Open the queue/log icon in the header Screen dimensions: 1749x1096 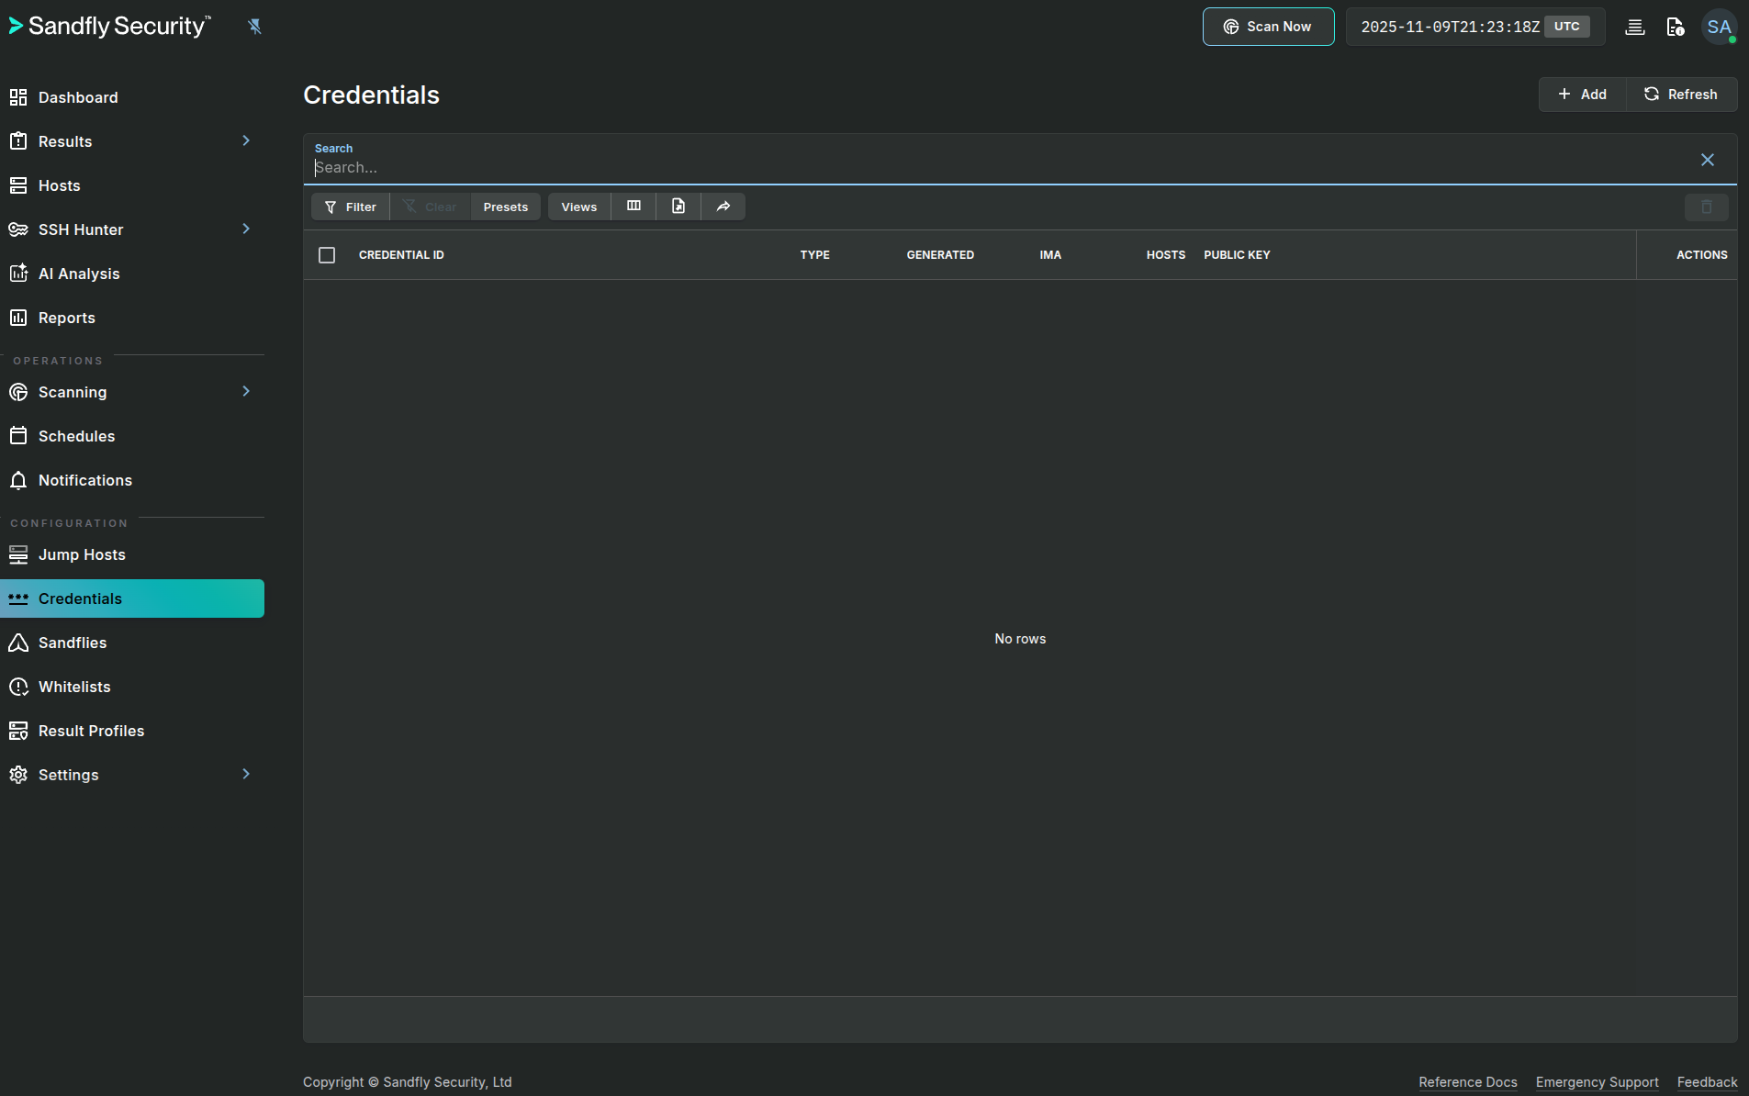[x=1635, y=27]
